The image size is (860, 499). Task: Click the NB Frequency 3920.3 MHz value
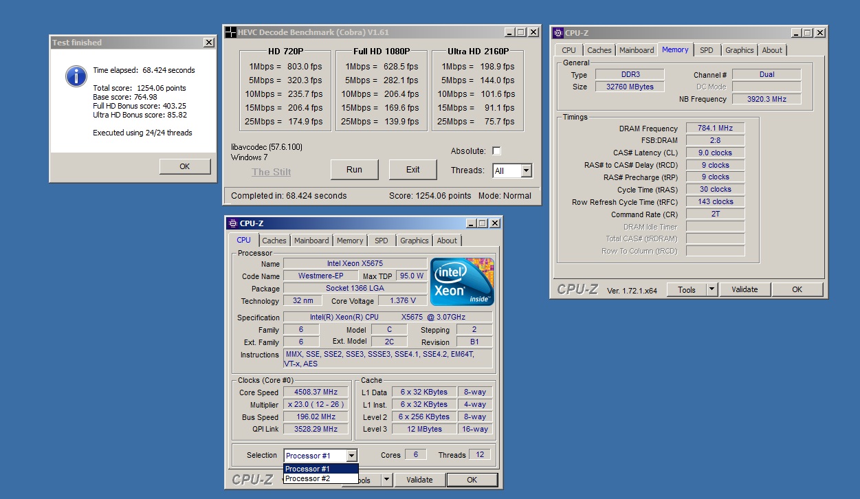coord(767,99)
